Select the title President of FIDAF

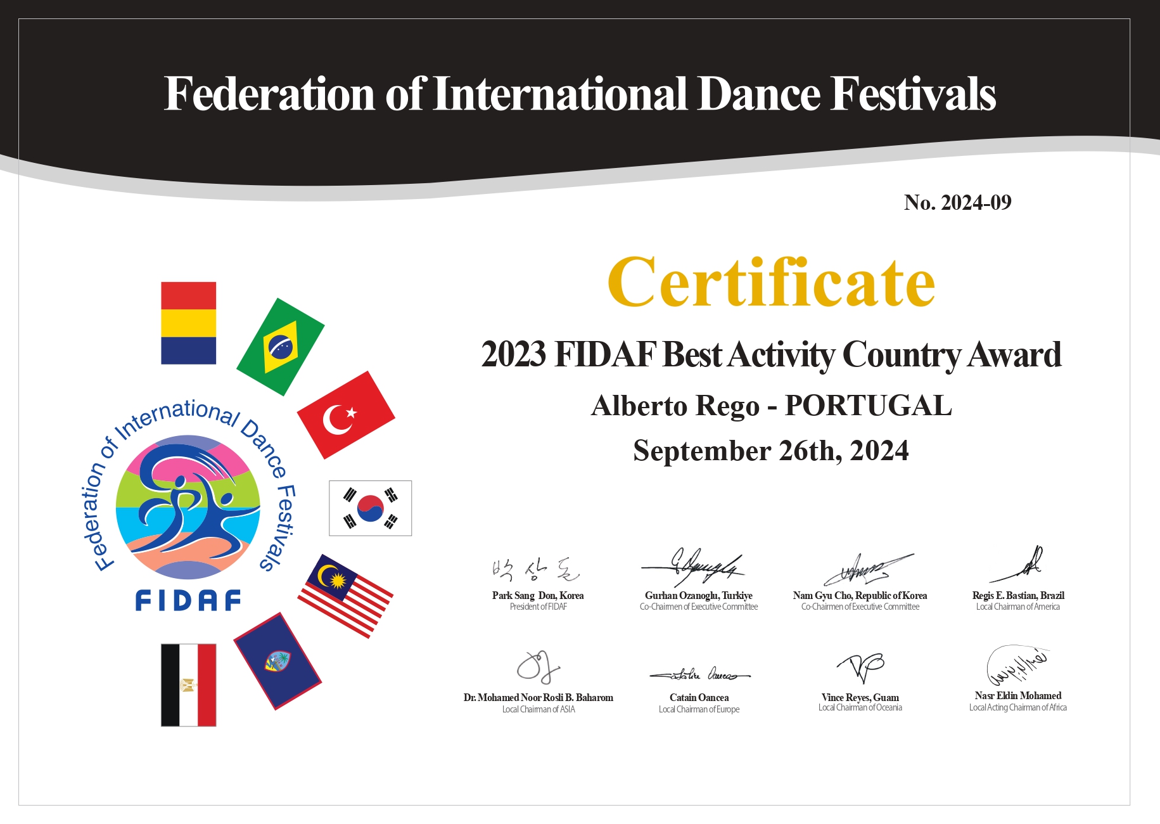pyautogui.click(x=539, y=607)
